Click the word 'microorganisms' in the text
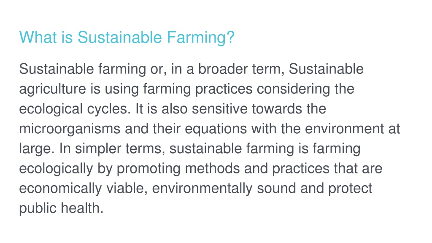Screen dimensions: 432x243 pos(70,129)
